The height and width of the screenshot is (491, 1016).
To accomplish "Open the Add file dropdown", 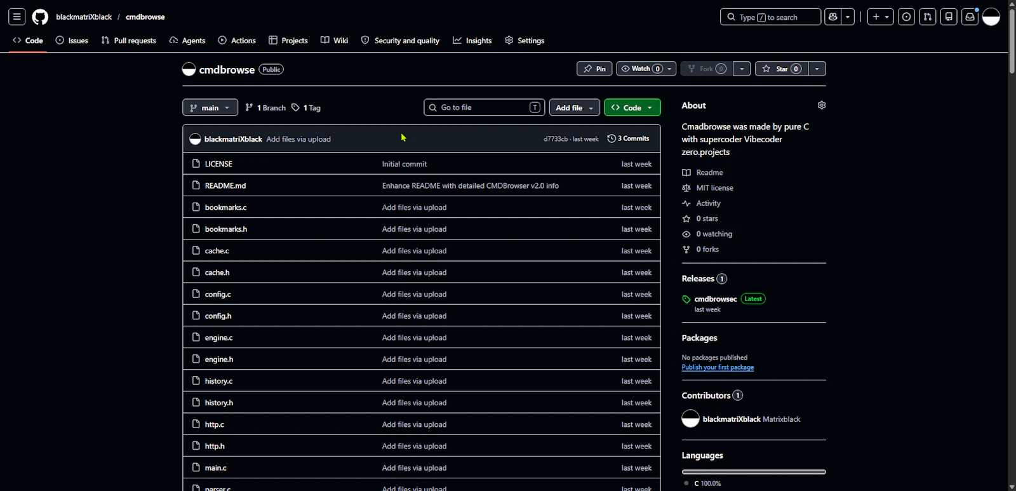I will click(574, 108).
